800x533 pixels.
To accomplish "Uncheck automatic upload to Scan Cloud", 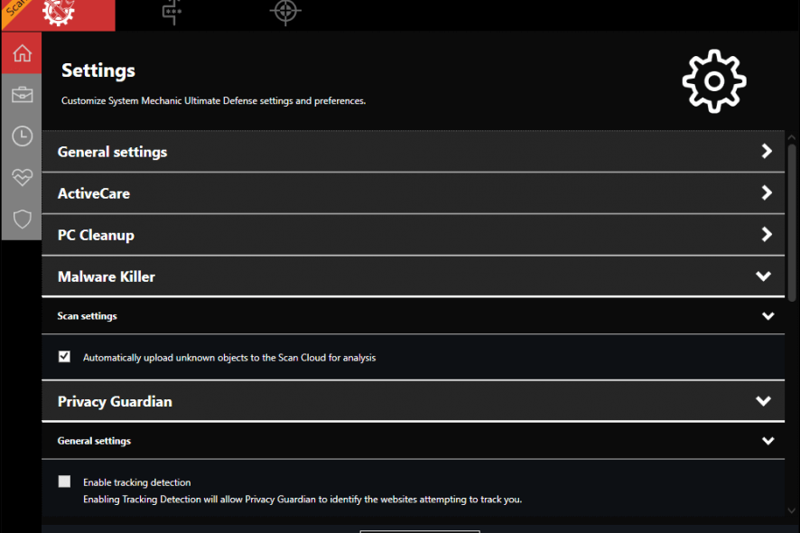I will click(x=64, y=356).
